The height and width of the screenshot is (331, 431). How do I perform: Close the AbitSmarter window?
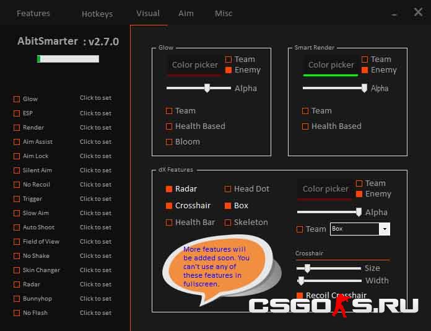coord(418,12)
